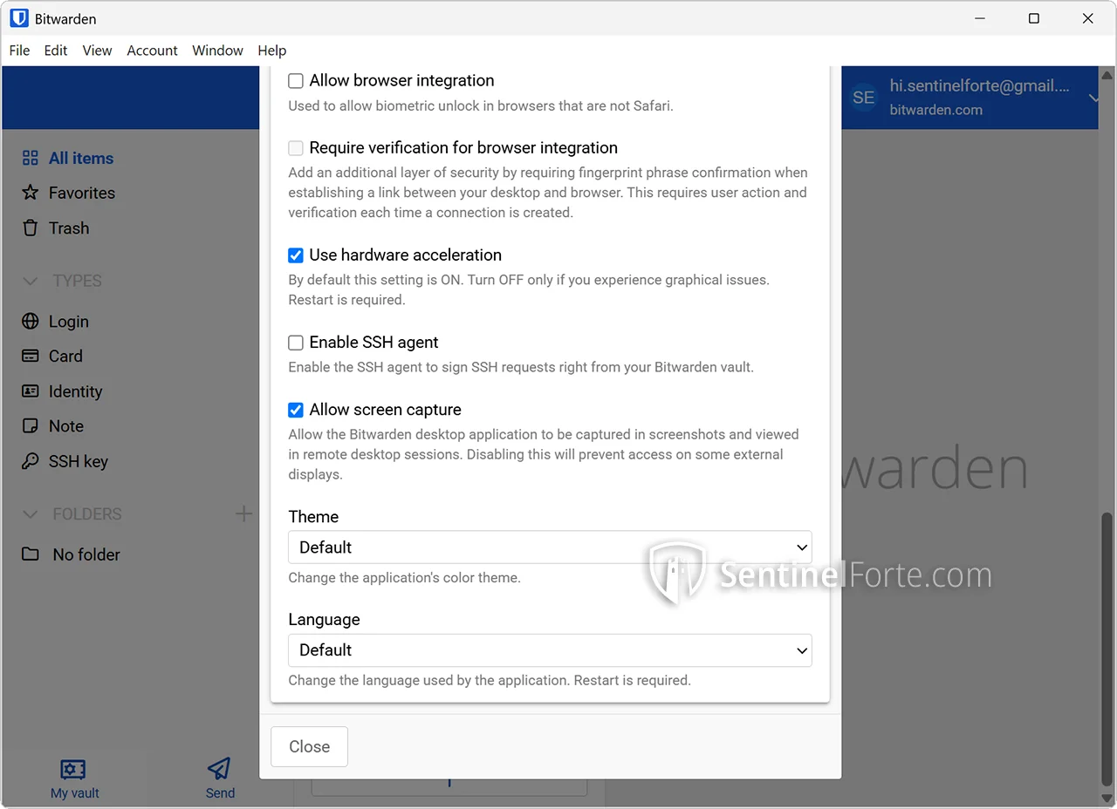
Task: Collapse the FOLDERS section chevron
Action: point(31,514)
